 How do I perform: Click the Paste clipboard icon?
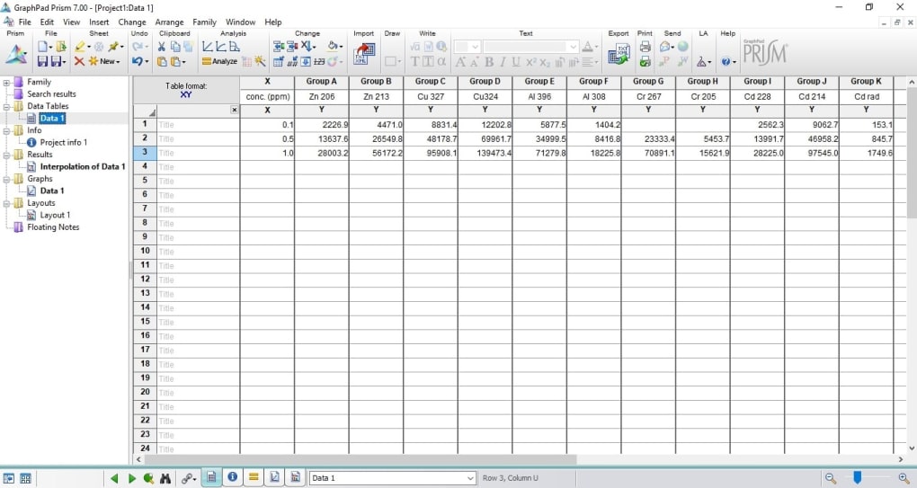point(162,61)
